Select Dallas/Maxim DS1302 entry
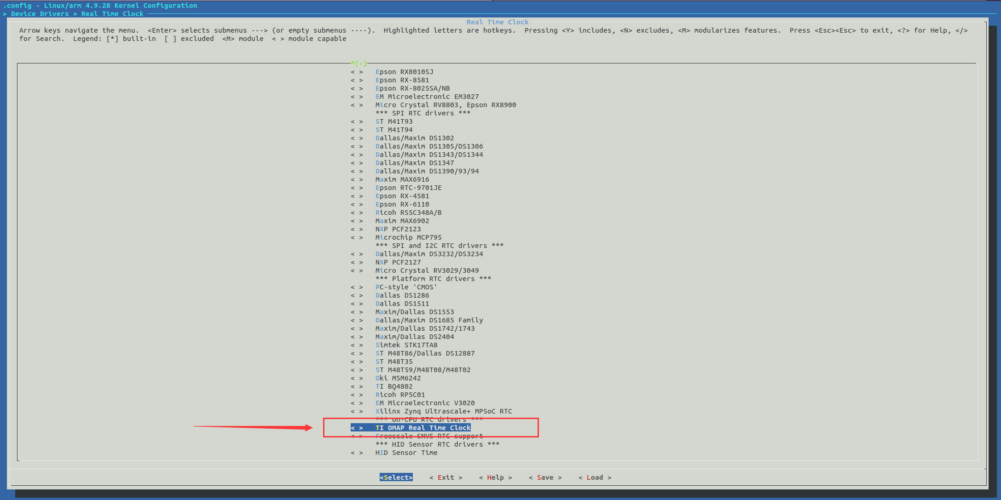The height and width of the screenshot is (500, 1001). [x=414, y=138]
